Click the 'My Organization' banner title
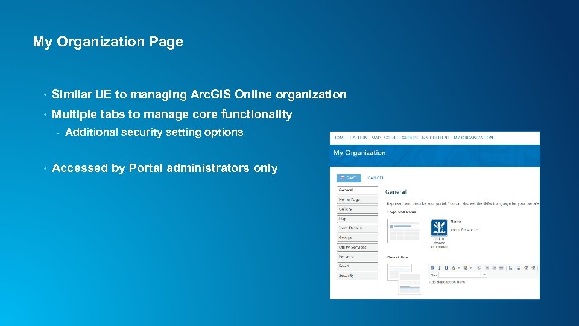Image resolution: width=579 pixels, height=326 pixels. tap(359, 153)
